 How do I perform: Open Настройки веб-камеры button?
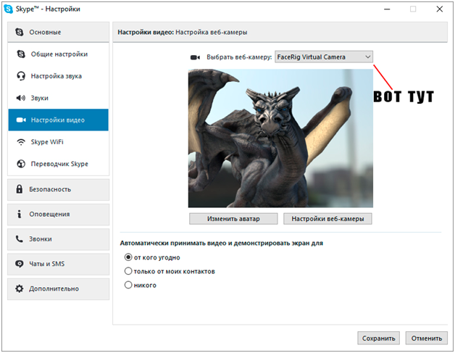pyautogui.click(x=327, y=219)
